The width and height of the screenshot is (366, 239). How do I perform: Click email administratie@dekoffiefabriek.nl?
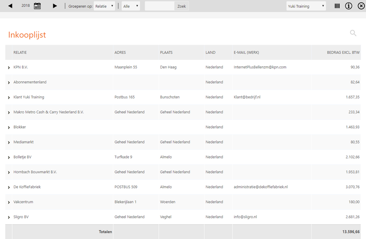point(261,187)
